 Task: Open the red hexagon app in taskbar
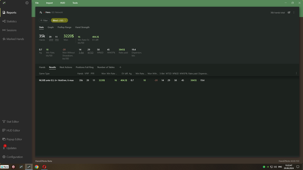13,167
